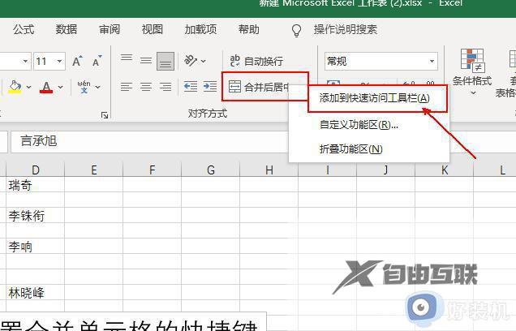Expand fill color dropdown arrow
The image size is (516, 331).
[x=28, y=87]
